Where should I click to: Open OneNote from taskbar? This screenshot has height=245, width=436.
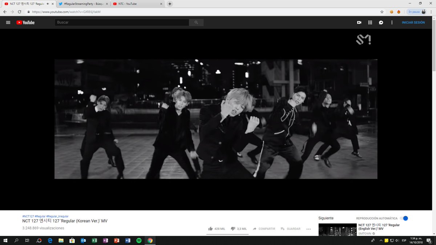[105, 240]
